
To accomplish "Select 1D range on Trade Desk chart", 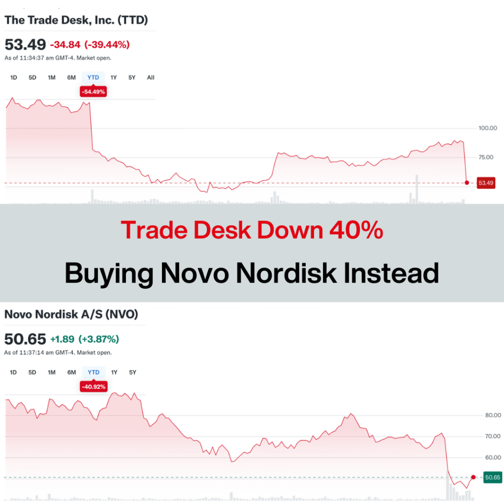I will 13,77.
